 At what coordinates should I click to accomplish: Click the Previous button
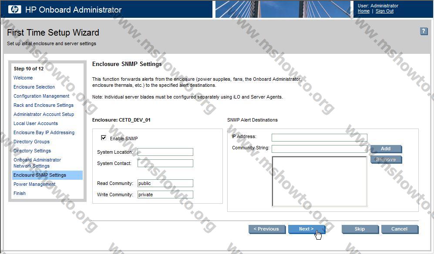[x=267, y=229]
